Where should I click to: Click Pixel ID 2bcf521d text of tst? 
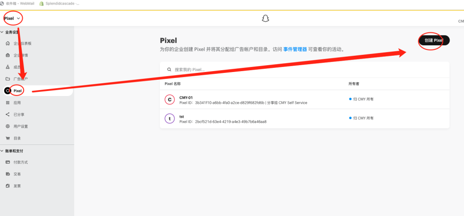223,122
